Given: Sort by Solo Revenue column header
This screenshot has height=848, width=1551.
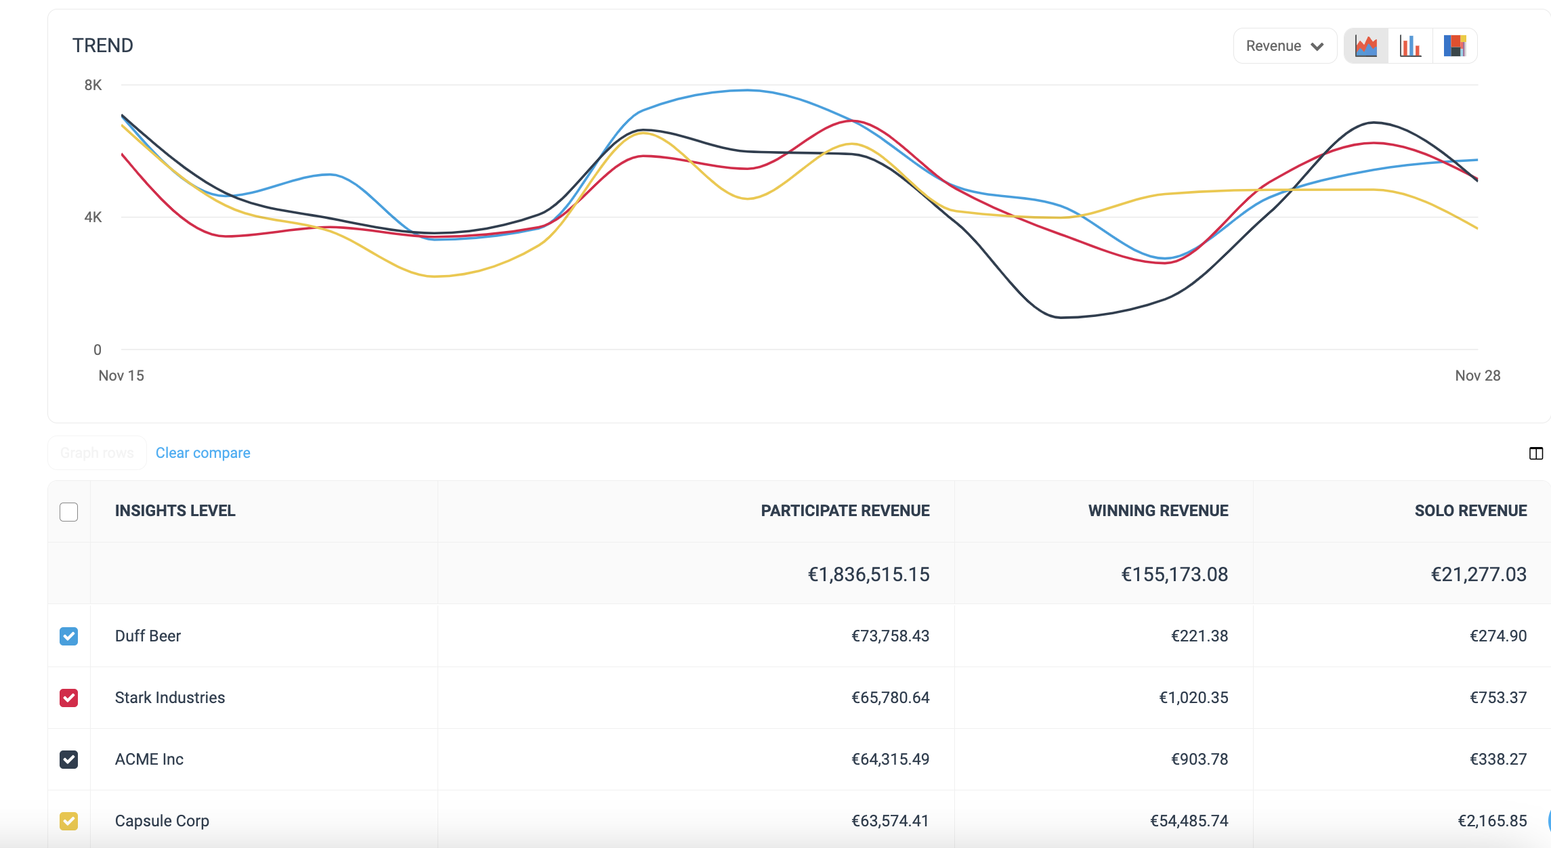Looking at the screenshot, I should [1470, 511].
